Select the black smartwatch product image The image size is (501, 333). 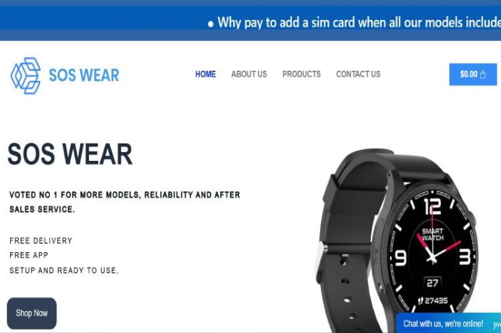pos(397,241)
